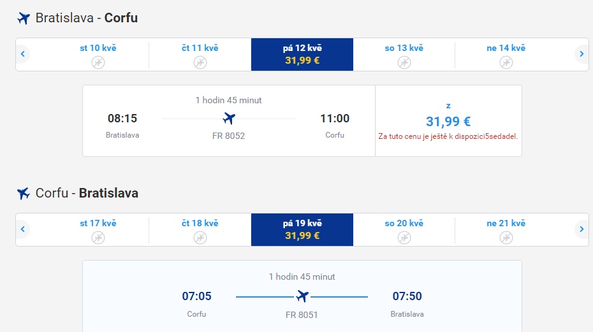Screen dimensions: 593x332
Task: Choose the čt 18 kvě return date
Action: 200,229
